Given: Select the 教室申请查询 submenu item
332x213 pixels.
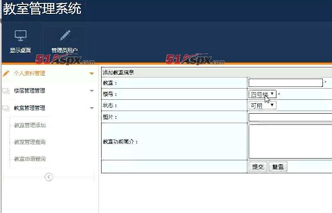Looking at the screenshot, I should point(30,159).
